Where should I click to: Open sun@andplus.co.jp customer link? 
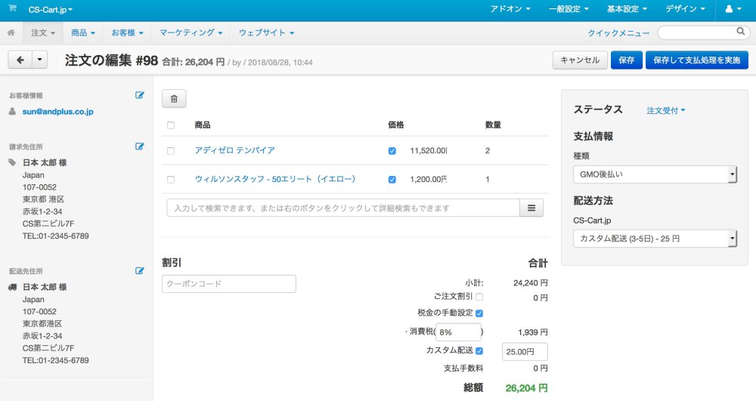coord(58,112)
